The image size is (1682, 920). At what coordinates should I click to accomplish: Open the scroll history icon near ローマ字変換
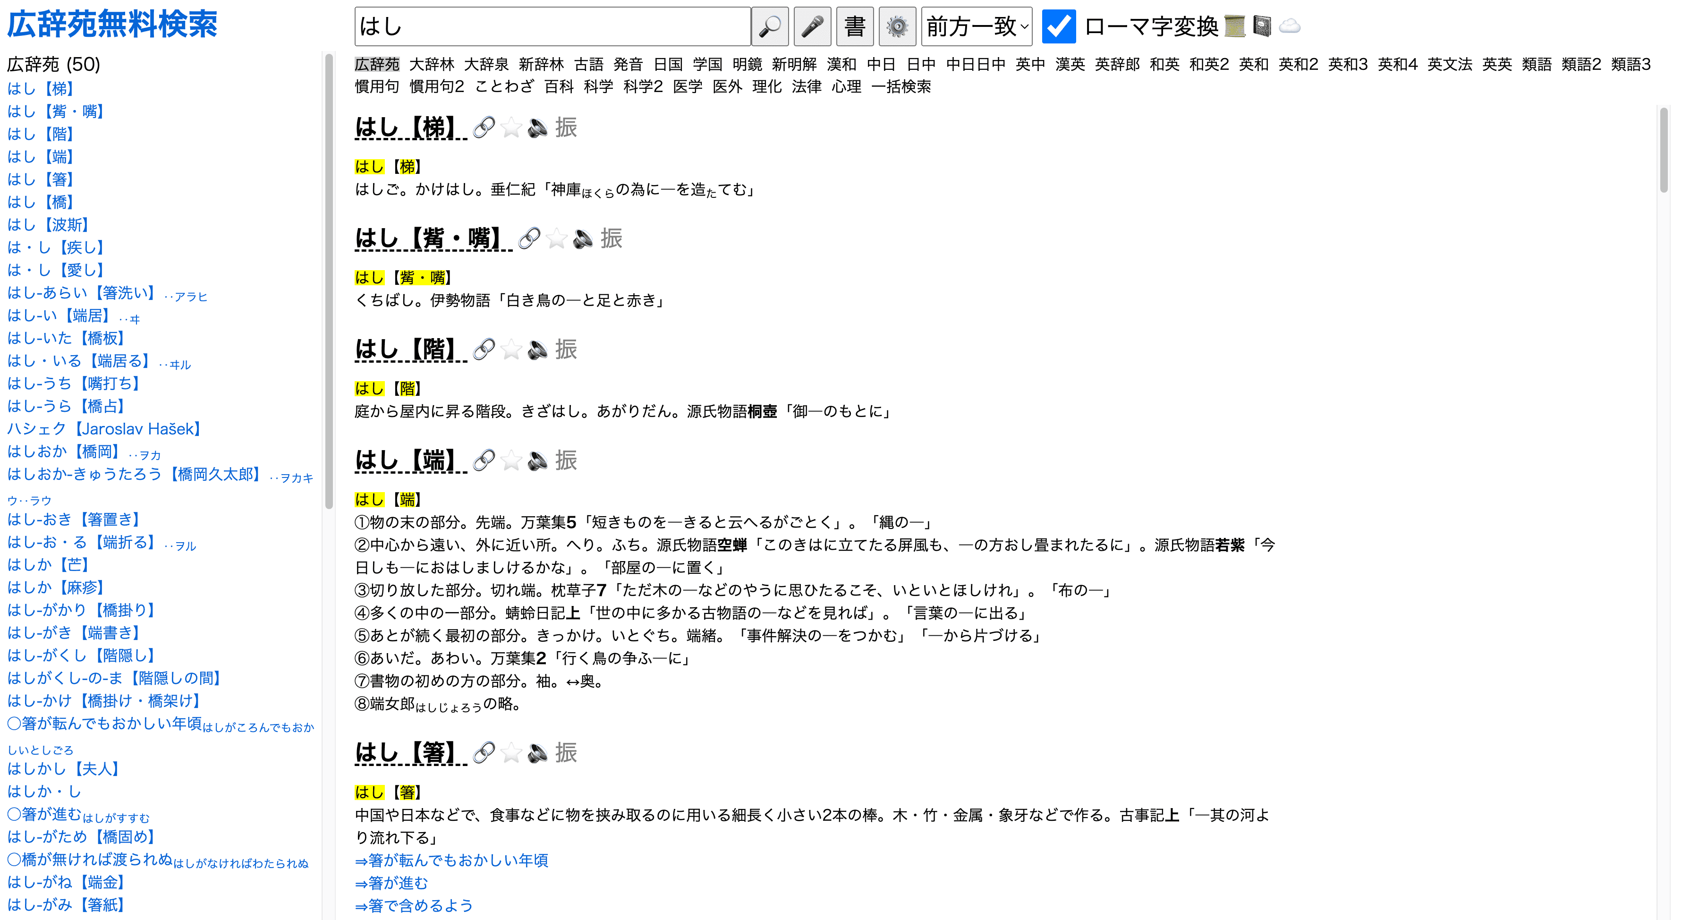(x=1235, y=27)
